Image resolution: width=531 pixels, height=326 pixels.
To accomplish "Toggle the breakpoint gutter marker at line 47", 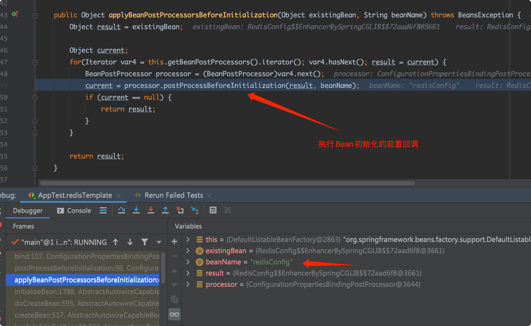I will tap(35, 62).
